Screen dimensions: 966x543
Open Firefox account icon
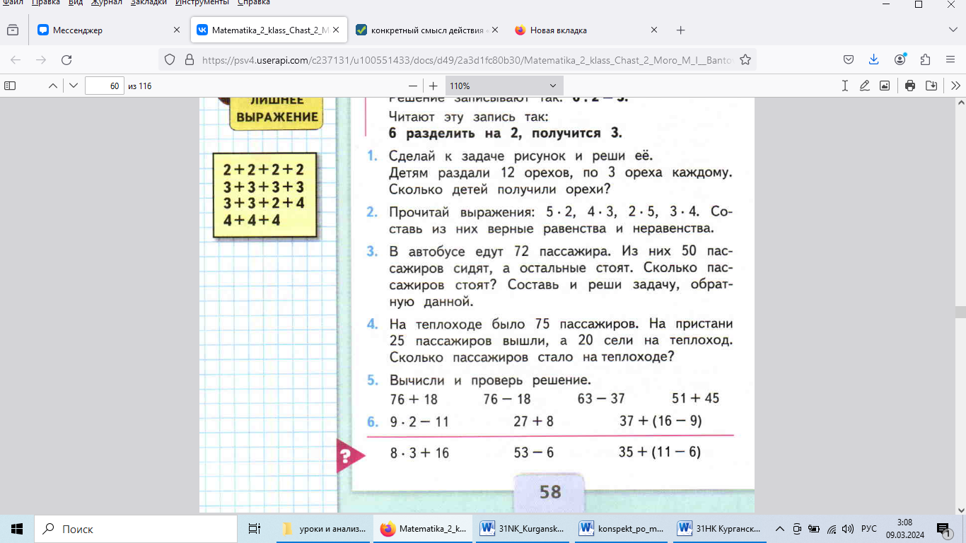[x=900, y=60]
